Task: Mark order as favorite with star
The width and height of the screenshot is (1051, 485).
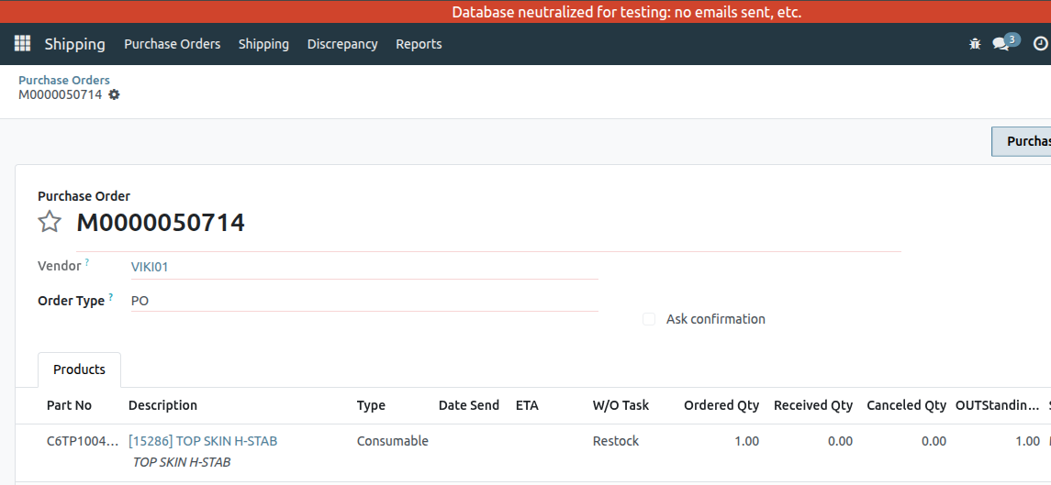Action: [x=50, y=222]
